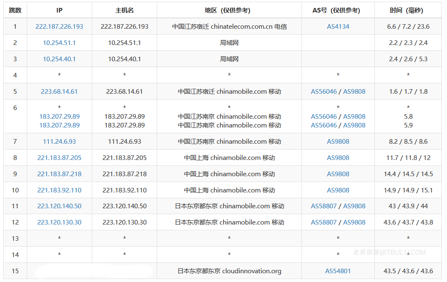Viewport: 447px width, 282px height.
Task: Click IP link 10.254.51.1
Action: coord(59,43)
